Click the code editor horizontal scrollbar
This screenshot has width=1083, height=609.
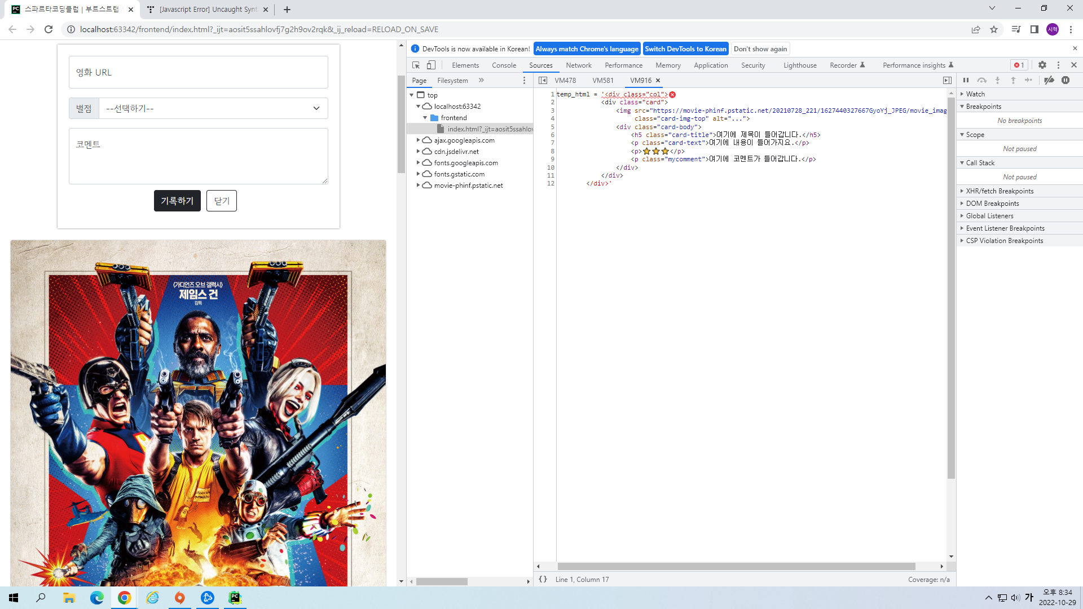click(737, 566)
